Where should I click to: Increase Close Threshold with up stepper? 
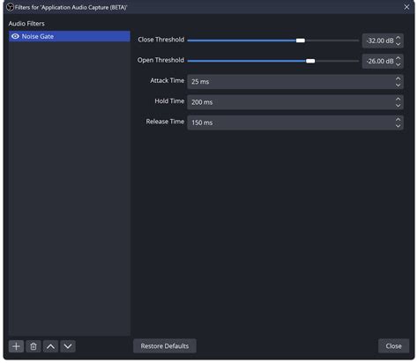(399, 38)
